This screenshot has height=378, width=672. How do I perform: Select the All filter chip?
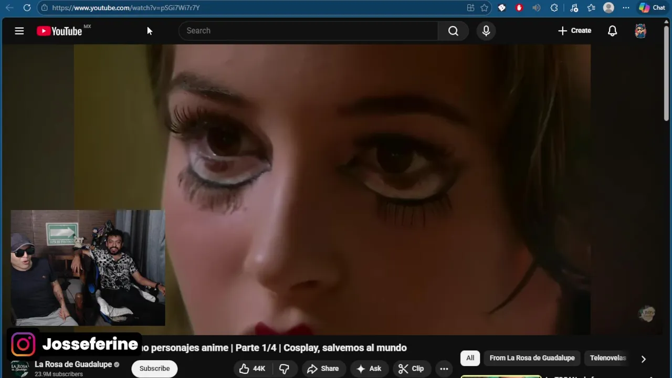470,358
